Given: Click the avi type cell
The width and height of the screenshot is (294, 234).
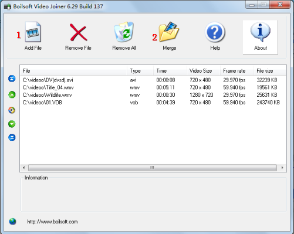Looking at the screenshot, I should [133, 80].
